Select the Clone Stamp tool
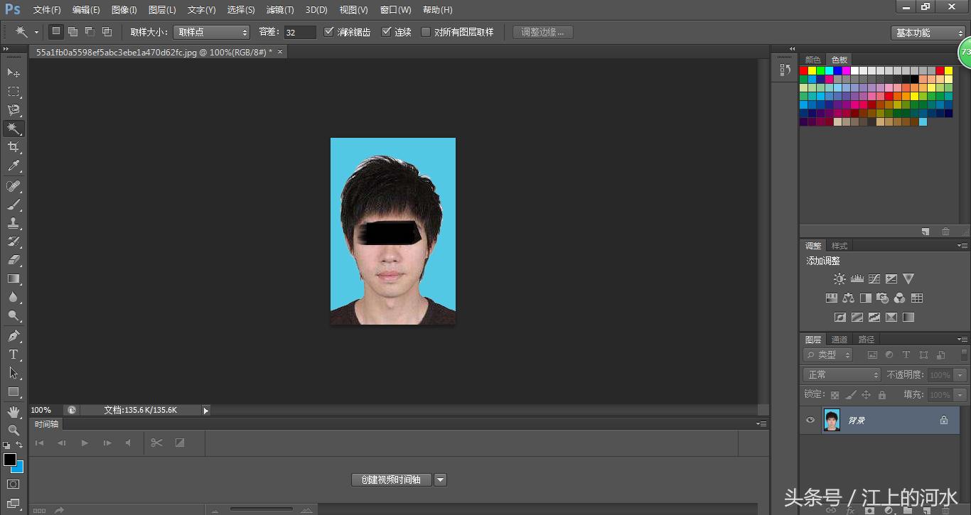971x515 pixels. click(14, 223)
